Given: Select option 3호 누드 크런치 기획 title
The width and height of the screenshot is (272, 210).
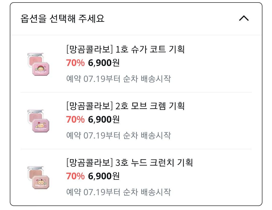Looking at the screenshot, I should click(x=130, y=162).
